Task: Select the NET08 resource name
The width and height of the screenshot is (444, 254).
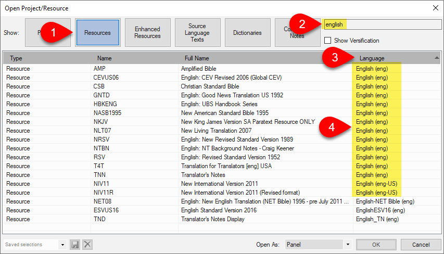Action: [x=102, y=201]
